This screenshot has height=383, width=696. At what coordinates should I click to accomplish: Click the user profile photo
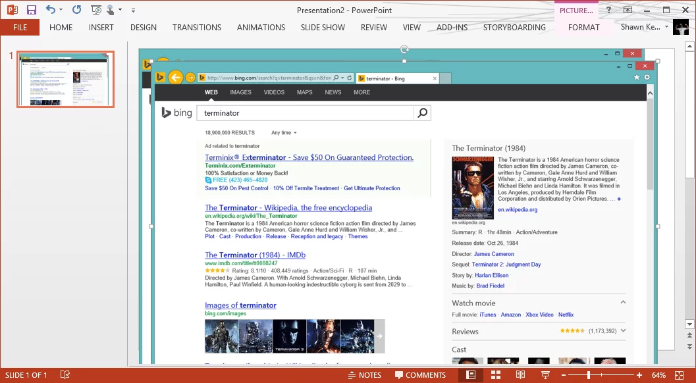pos(681,27)
